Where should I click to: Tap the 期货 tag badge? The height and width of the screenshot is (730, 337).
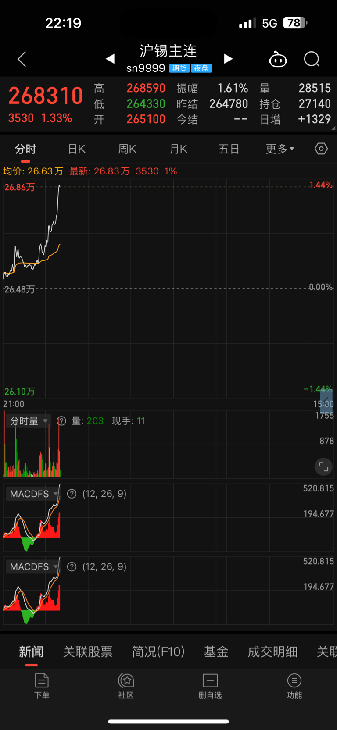coord(179,68)
